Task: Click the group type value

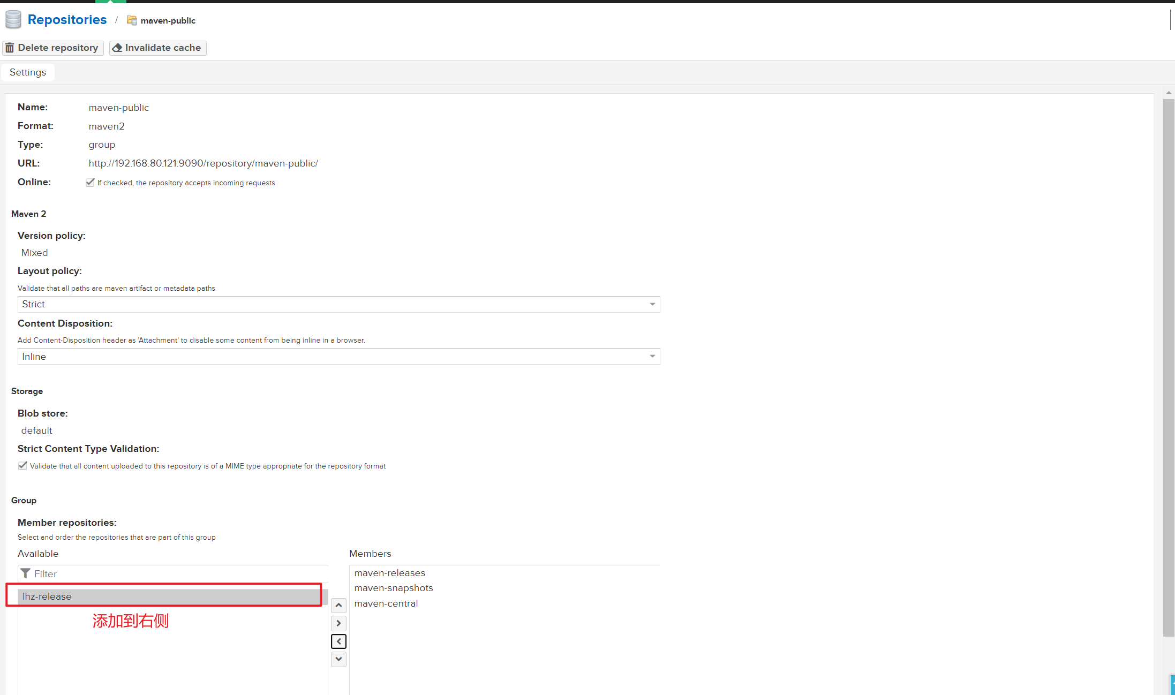Action: 102,145
